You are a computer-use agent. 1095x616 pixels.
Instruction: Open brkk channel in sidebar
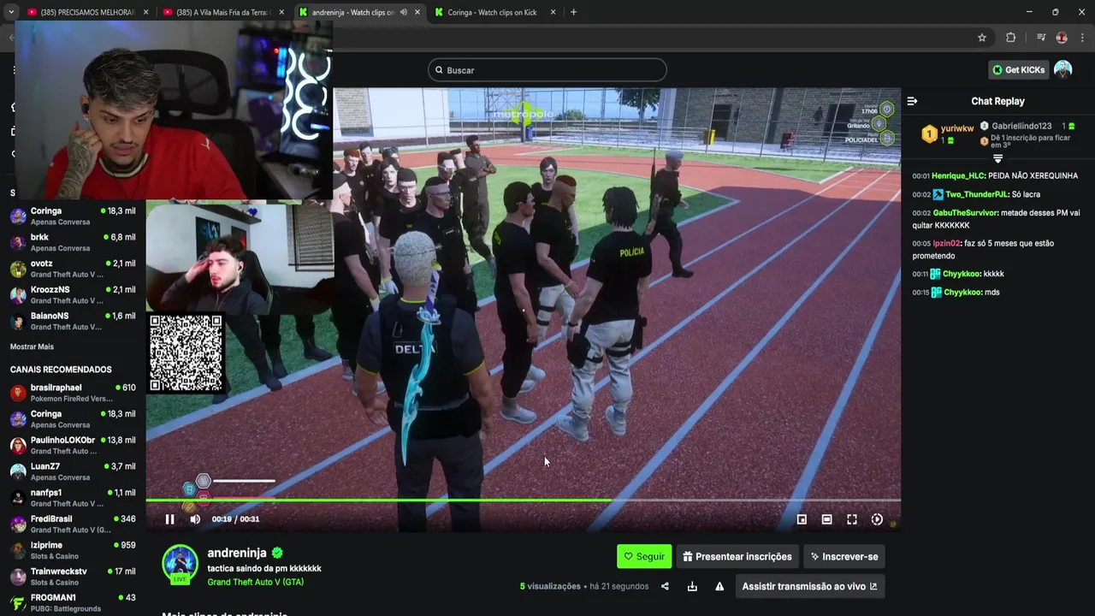73,242
